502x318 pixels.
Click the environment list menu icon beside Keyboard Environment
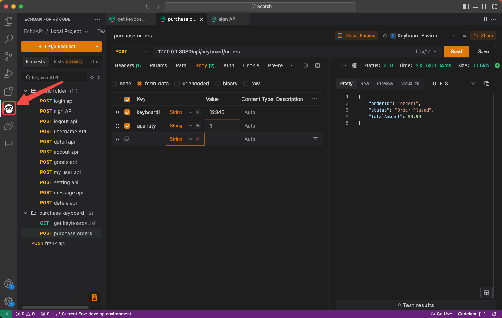[x=464, y=36]
